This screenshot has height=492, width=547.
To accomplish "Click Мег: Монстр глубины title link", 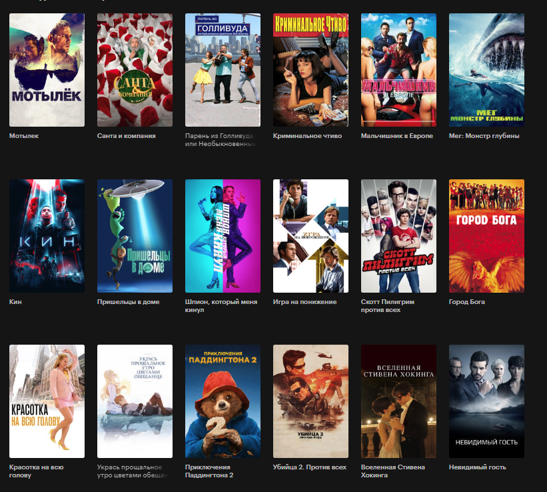I will [x=484, y=136].
